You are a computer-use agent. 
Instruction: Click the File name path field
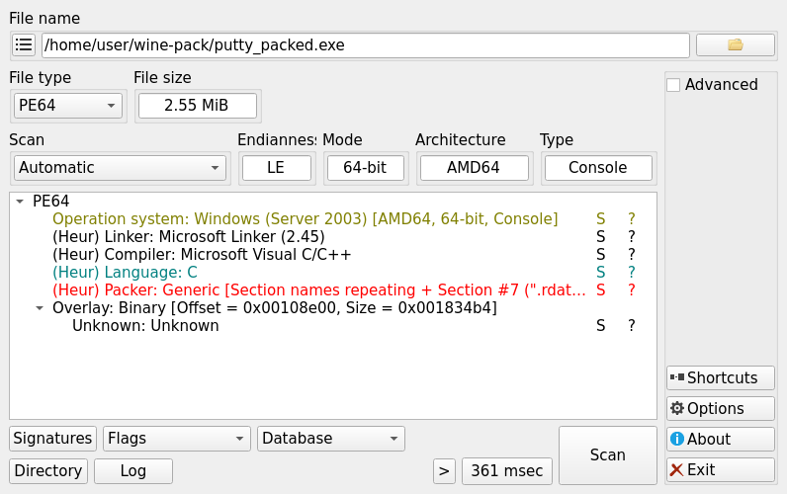(366, 45)
